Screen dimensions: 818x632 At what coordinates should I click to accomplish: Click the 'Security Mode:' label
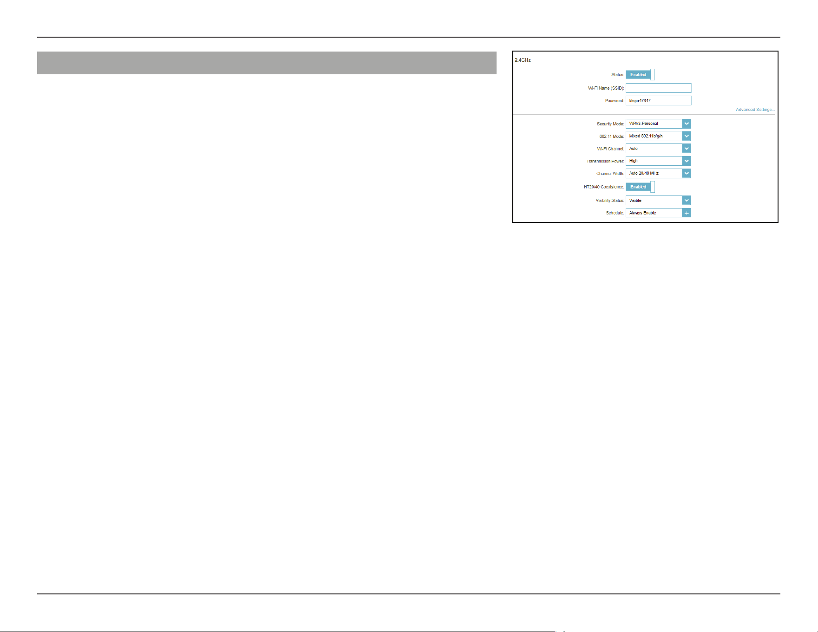coord(610,124)
